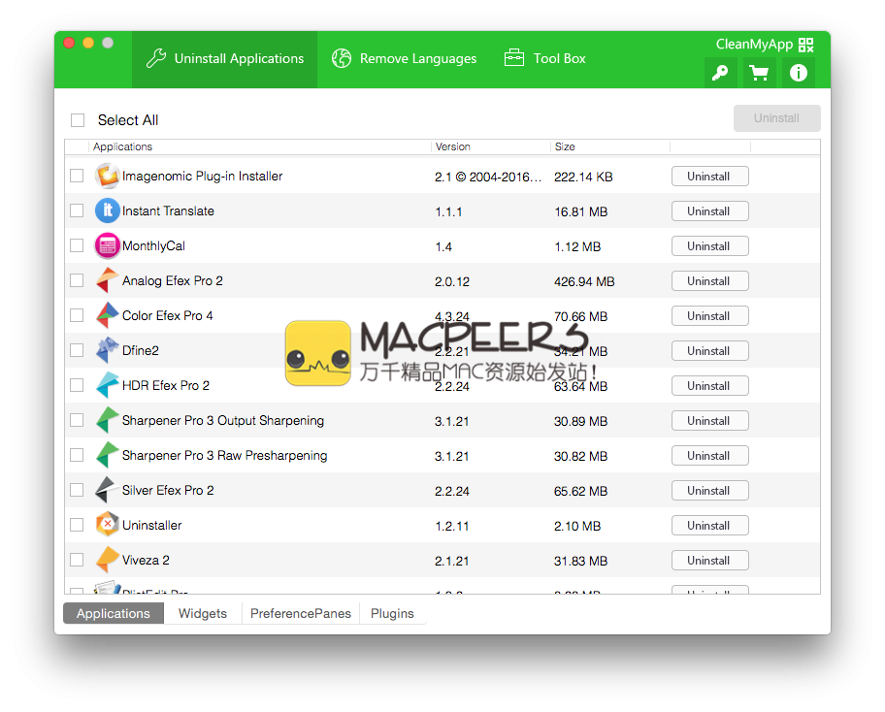This screenshot has height=712, width=885.
Task: Open the Remove Languages tab
Action: [404, 59]
